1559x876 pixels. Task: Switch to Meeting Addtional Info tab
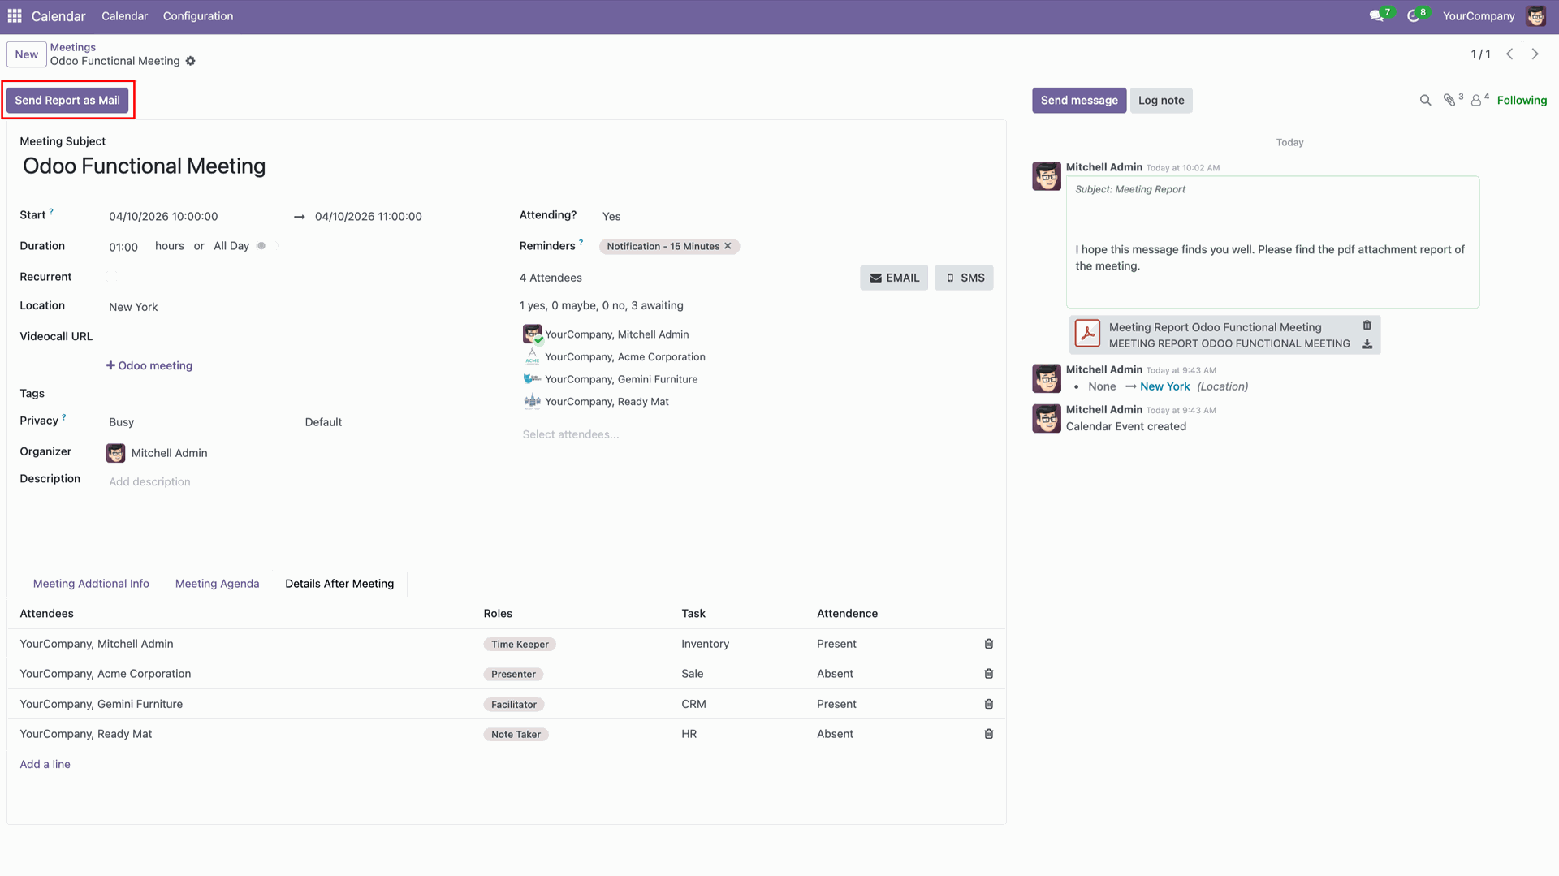[x=91, y=584]
